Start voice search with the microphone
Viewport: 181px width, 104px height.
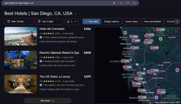pyautogui.click(x=121, y=3)
